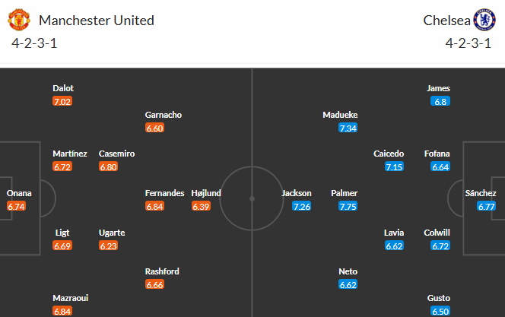Click Gusto's 6.50 rating badge
The height and width of the screenshot is (317, 505).
[440, 311]
